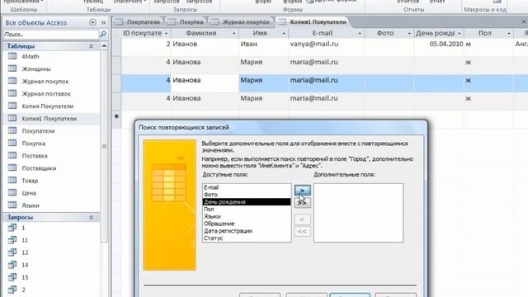Add selected field with the > button

pos(303,191)
